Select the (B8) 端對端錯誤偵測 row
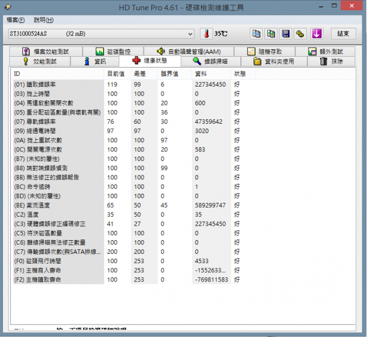367x337 pixels. [134, 168]
